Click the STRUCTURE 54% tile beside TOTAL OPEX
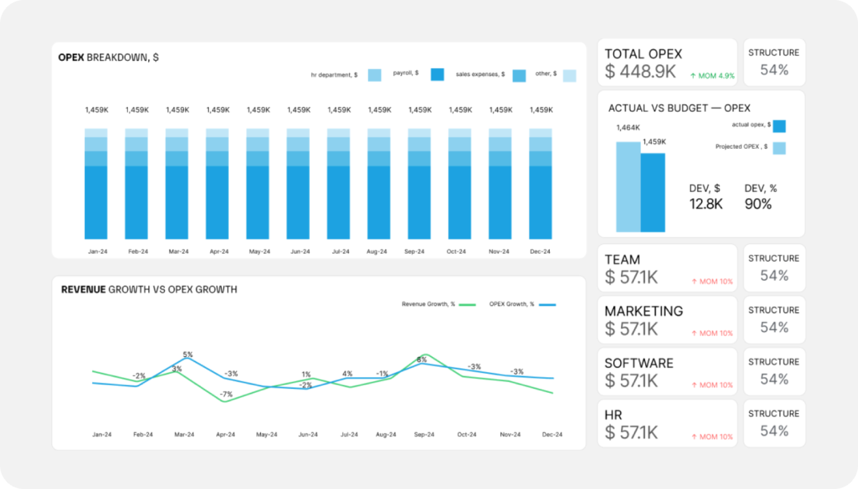The height and width of the screenshot is (489, 858). tap(774, 61)
